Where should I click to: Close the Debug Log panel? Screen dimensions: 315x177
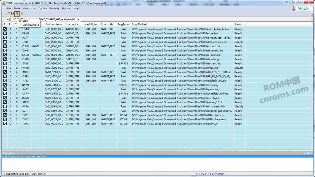pyautogui.click(x=311, y=153)
